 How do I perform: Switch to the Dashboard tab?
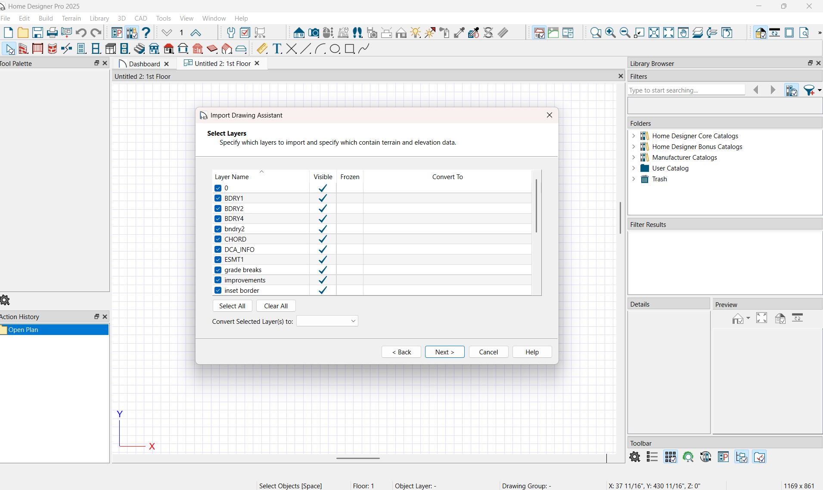point(144,64)
